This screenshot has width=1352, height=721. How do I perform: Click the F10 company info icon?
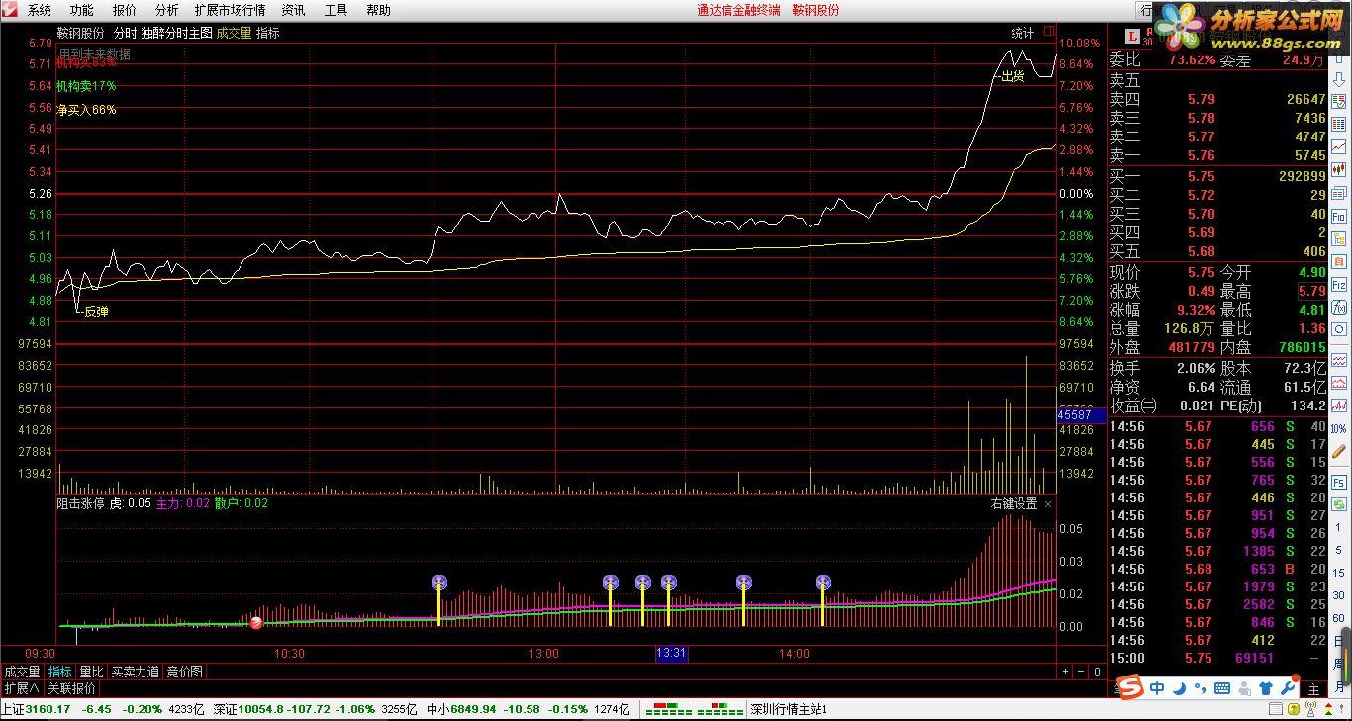coord(1339,215)
